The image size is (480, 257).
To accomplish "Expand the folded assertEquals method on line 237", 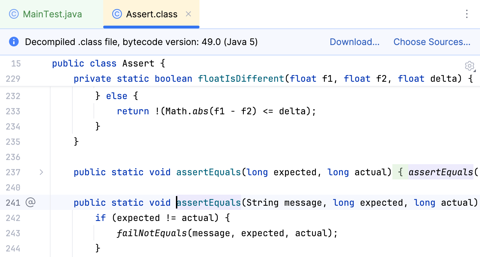I will tap(41, 172).
